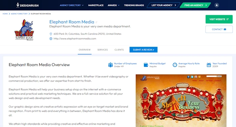
Task: Click RSS icon in website preview
Action: pyautogui.click(x=200, y=77)
